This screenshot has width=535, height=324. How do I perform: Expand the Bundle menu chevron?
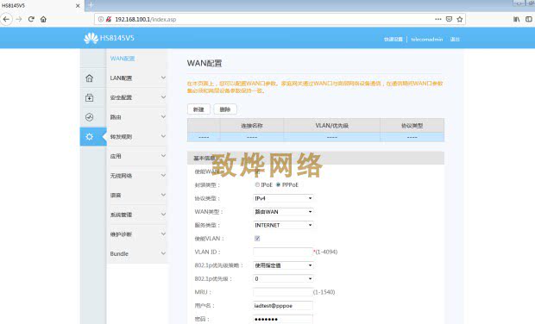coord(163,253)
